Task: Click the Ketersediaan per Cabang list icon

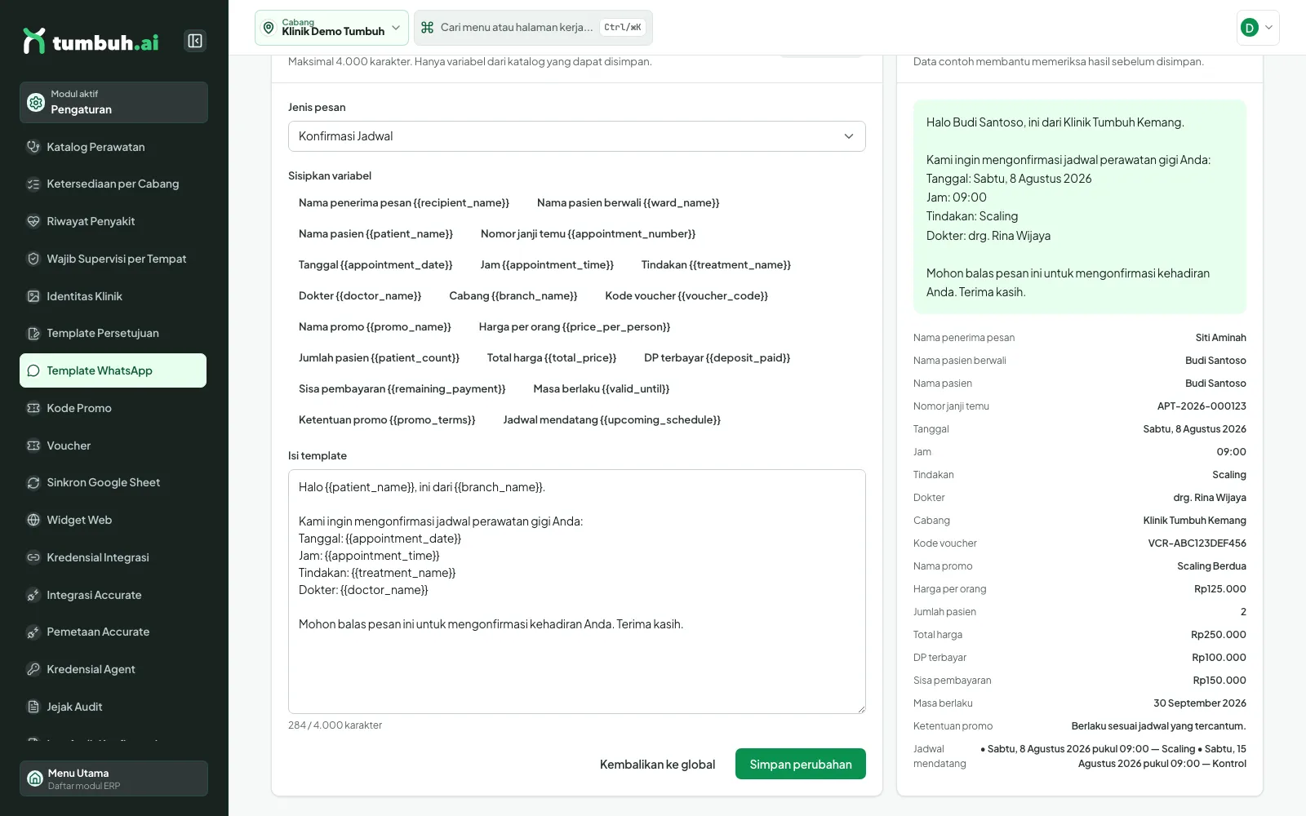Action: [x=33, y=184]
